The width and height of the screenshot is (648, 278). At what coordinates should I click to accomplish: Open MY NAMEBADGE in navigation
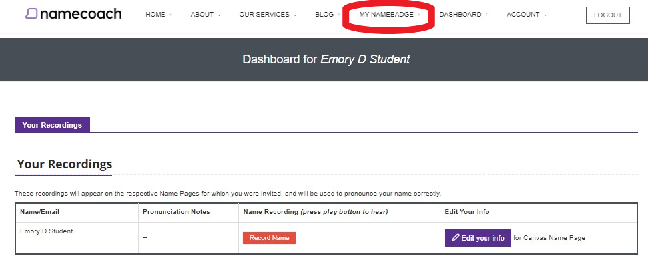386,15
